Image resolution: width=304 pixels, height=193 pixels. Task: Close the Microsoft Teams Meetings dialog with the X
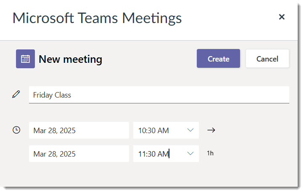point(282,17)
